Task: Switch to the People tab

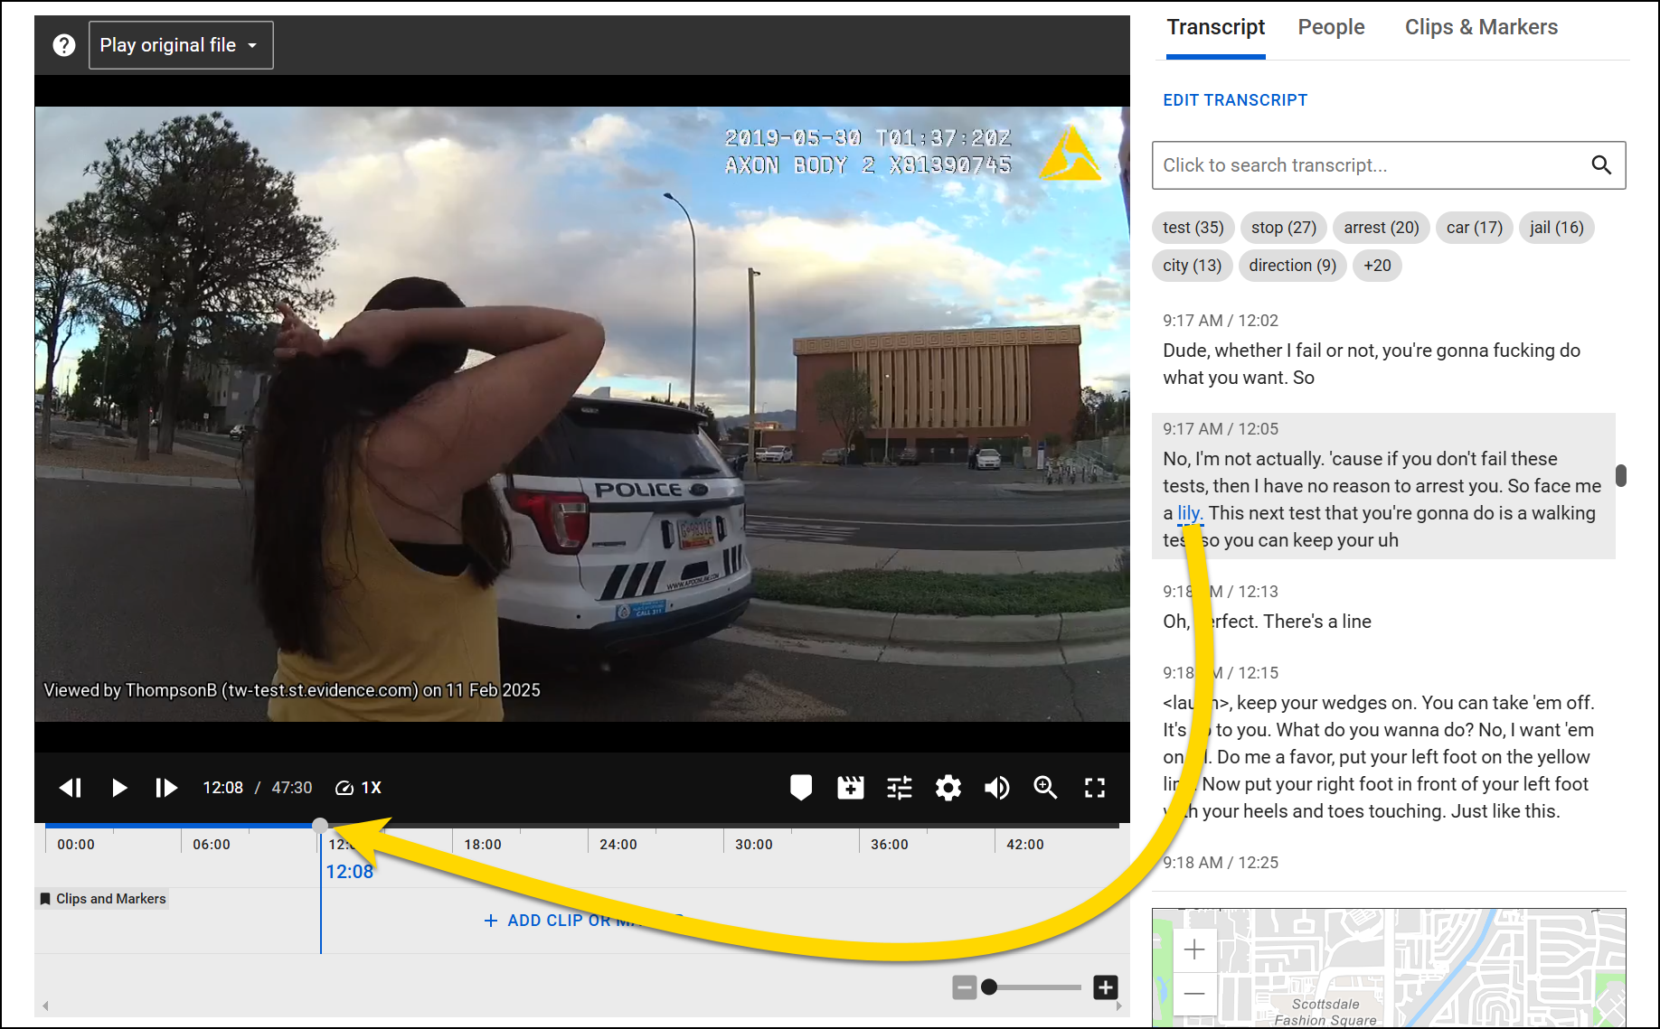Action: coord(1331,27)
